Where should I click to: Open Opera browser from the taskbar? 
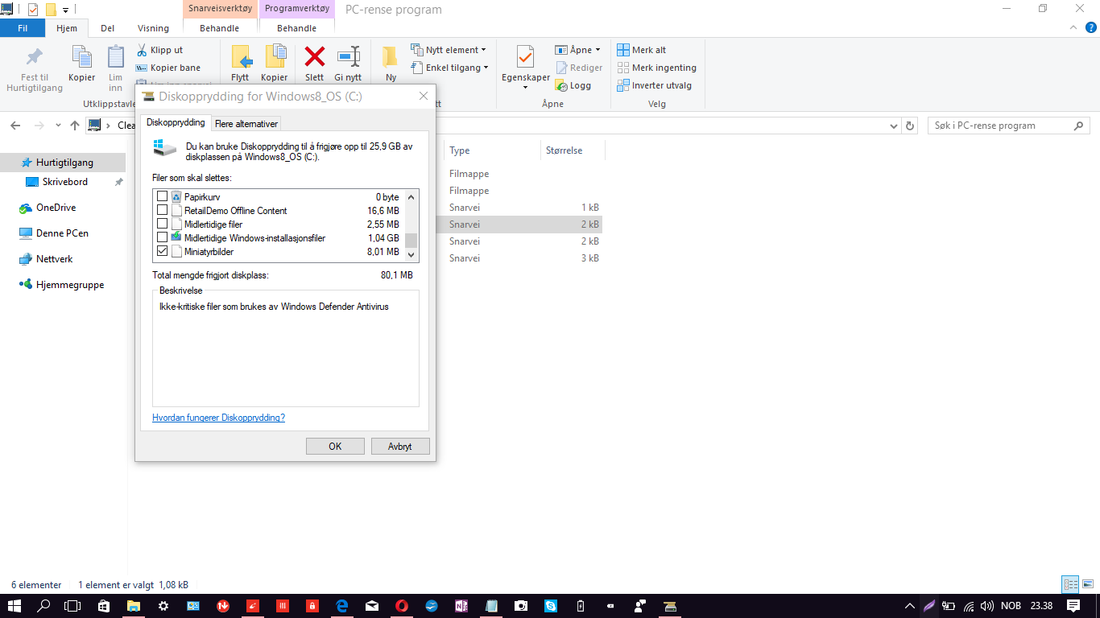pyautogui.click(x=401, y=606)
